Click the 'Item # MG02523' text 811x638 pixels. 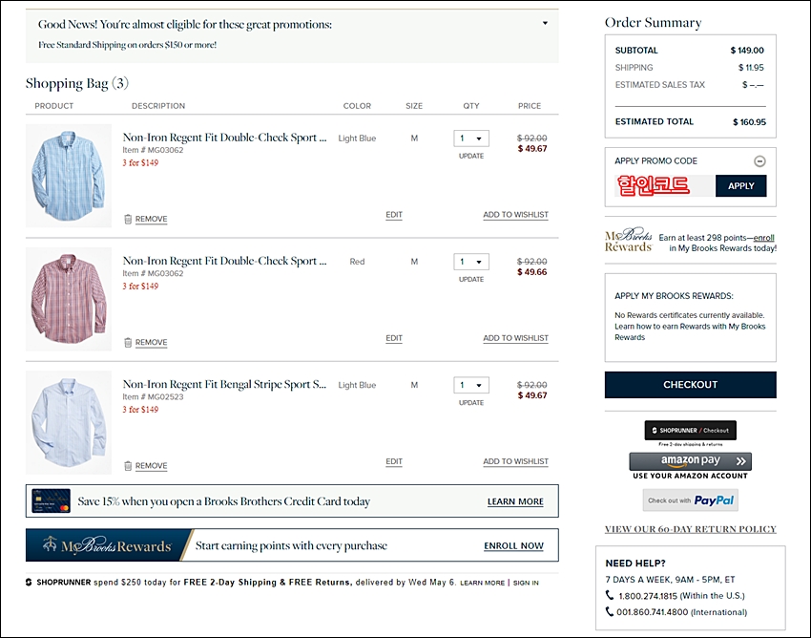coord(153,396)
